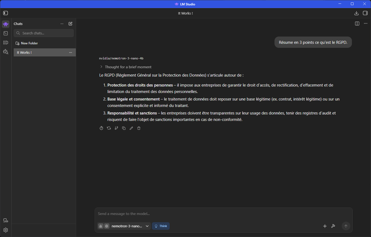Image resolution: width=371 pixels, height=237 pixels.
Task: Click 'Protection des droits des personnes' text
Action: tap(140, 85)
